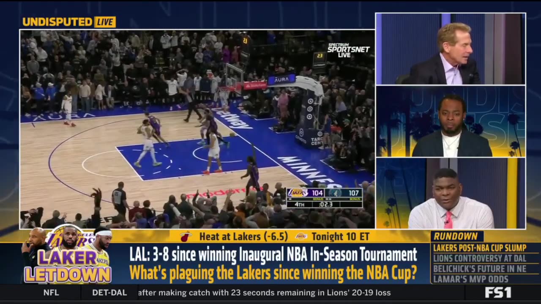Click the 4TH quarter indicator
The height and width of the screenshot is (304, 541).
[x=299, y=204]
